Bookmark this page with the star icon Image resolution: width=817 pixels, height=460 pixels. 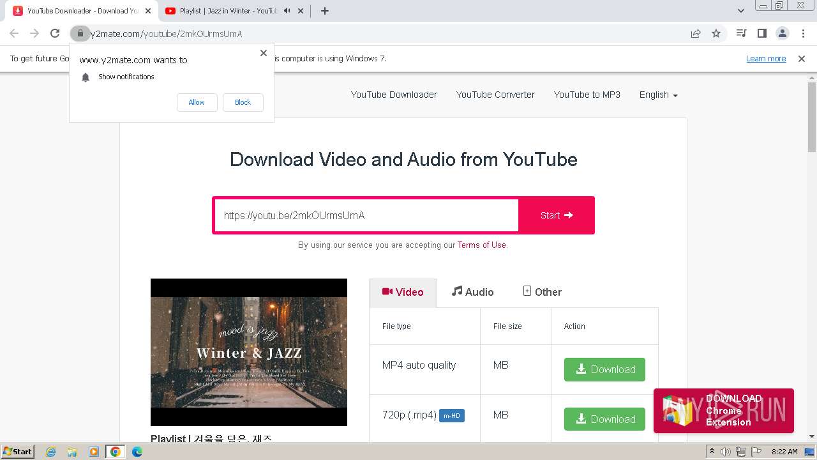716,33
